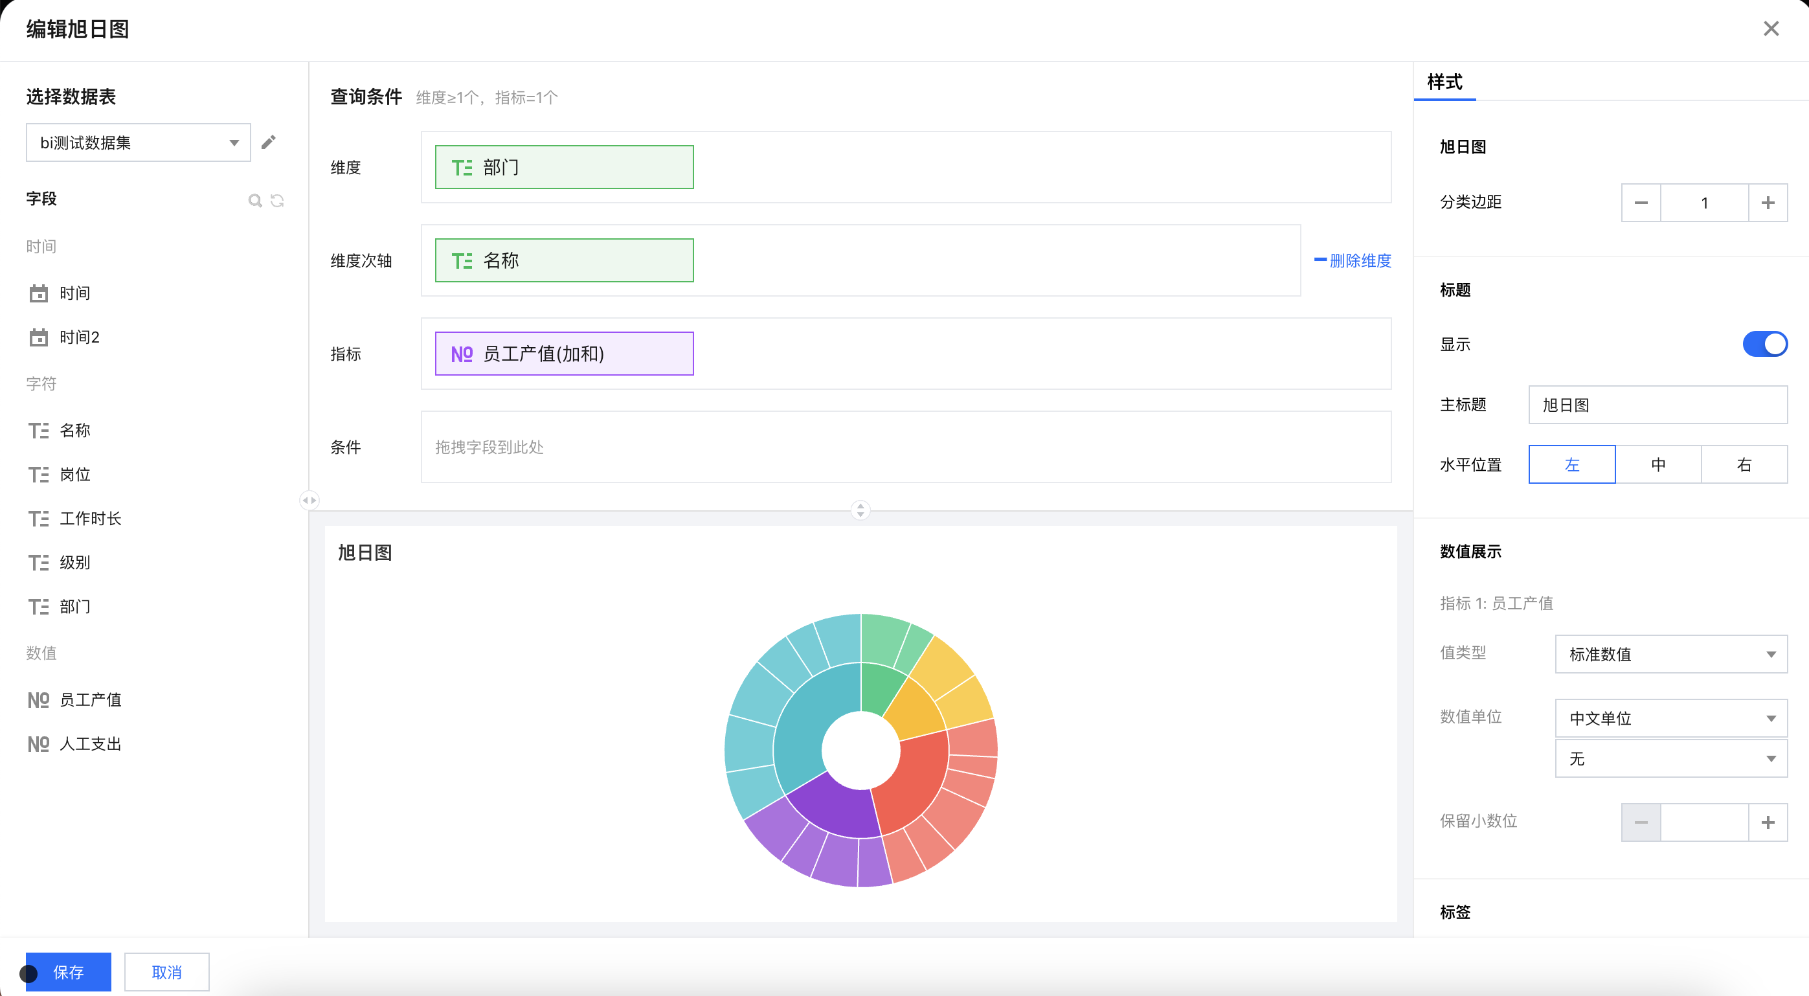Toggle the title 显示 switch off
This screenshot has width=1809, height=996.
tap(1764, 344)
